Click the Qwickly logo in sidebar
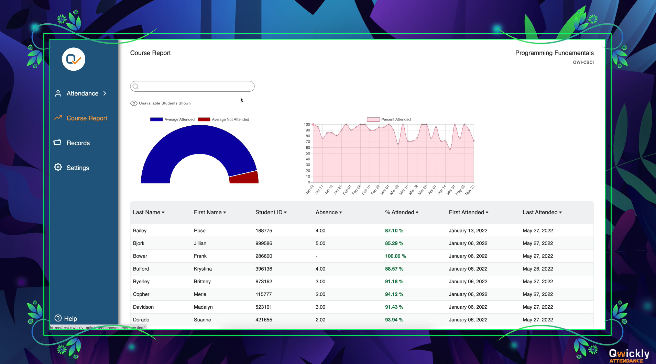Viewport: 656px width, 364px height. coord(74,59)
